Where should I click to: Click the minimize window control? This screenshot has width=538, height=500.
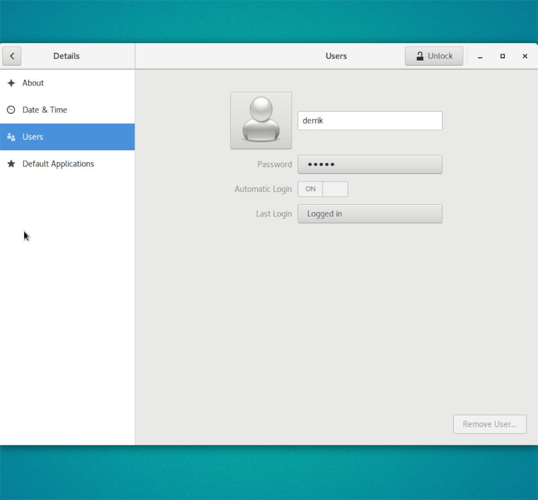[x=480, y=56]
